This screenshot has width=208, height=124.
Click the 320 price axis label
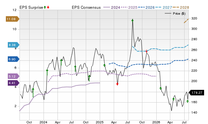[194, 19]
